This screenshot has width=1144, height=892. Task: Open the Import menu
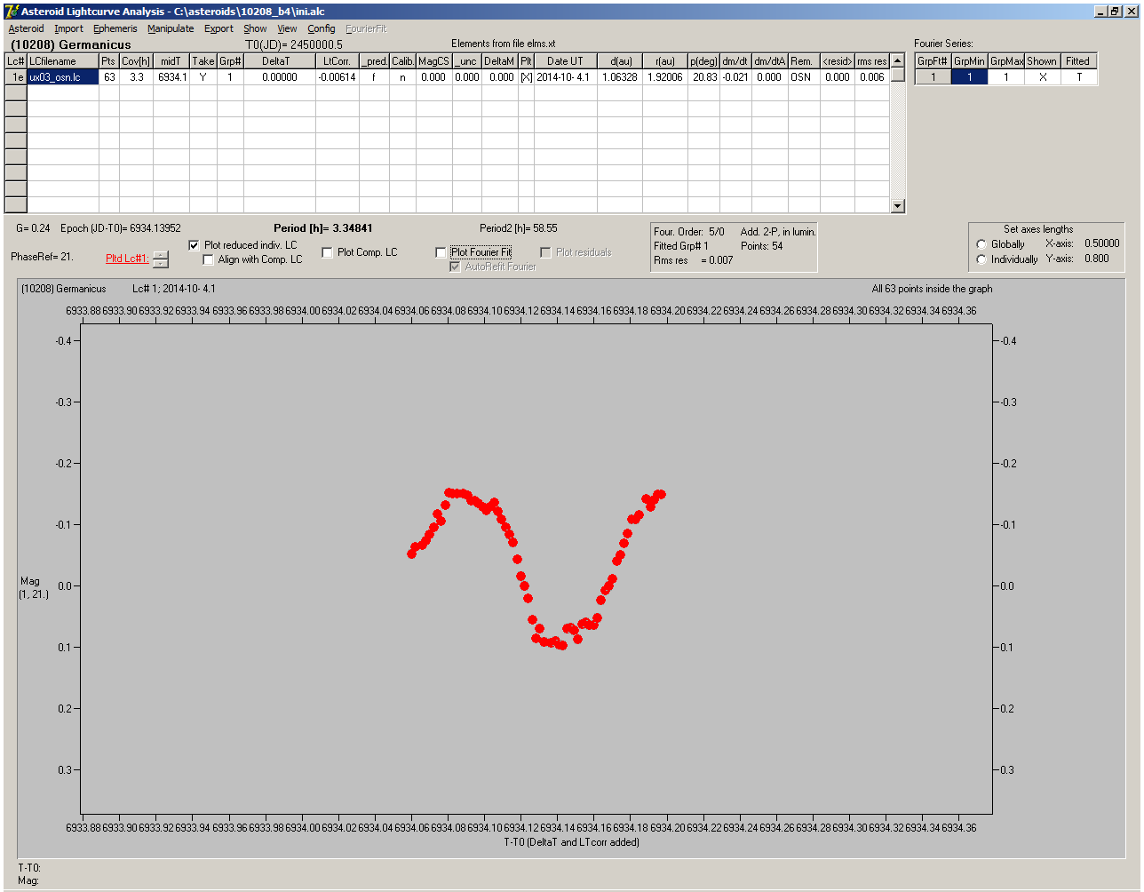pyautogui.click(x=68, y=28)
